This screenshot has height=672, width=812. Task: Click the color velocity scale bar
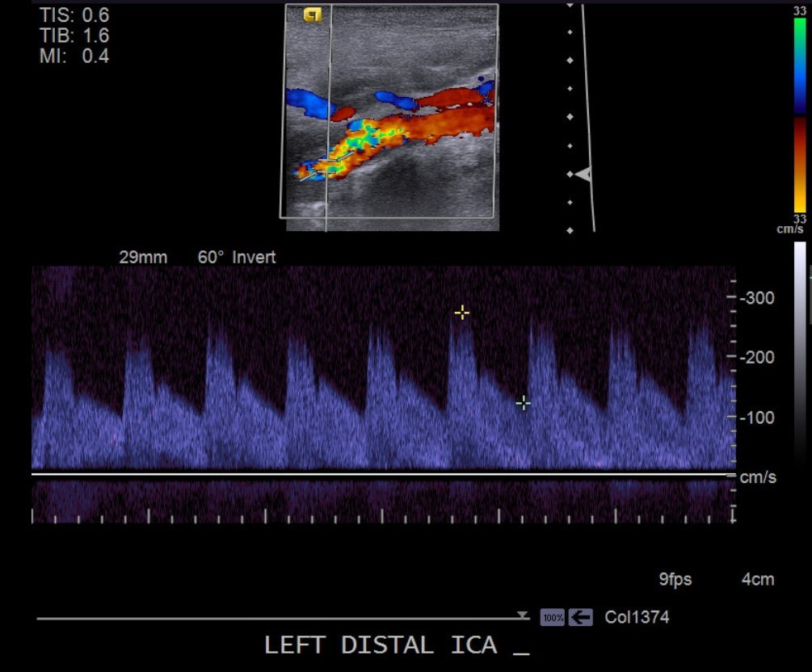point(799,115)
